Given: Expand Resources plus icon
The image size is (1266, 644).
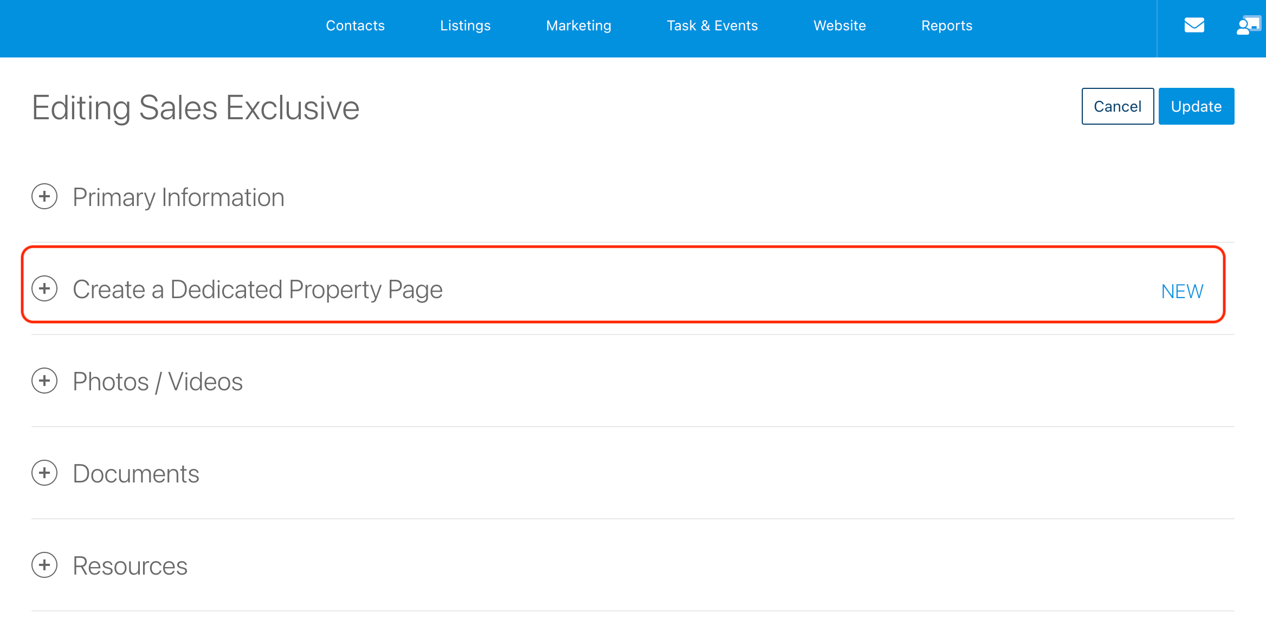Looking at the screenshot, I should pyautogui.click(x=44, y=565).
